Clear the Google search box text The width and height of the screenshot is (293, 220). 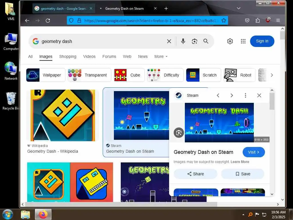(169, 41)
